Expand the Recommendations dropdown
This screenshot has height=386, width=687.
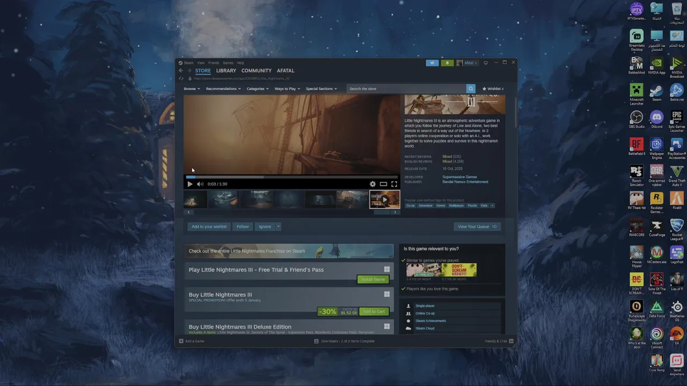(x=223, y=88)
